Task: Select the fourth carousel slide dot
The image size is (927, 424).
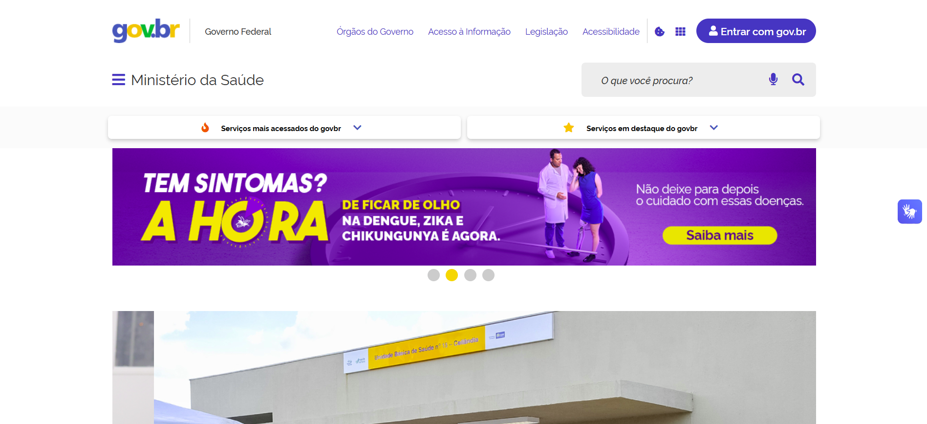Action: tap(488, 275)
